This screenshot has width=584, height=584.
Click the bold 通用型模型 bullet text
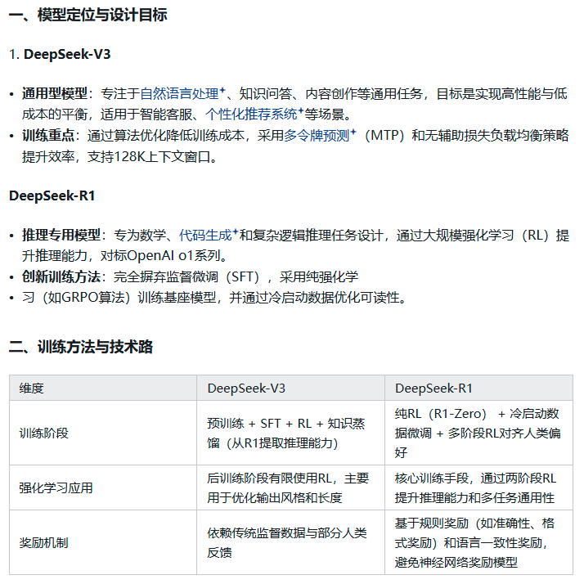click(53, 94)
